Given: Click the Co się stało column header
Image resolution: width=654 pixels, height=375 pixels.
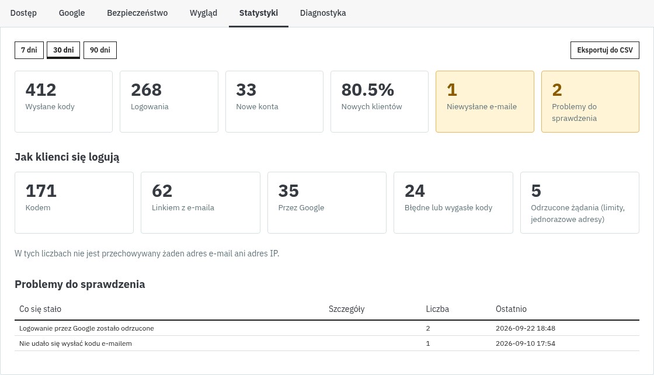Looking at the screenshot, I should coord(40,309).
